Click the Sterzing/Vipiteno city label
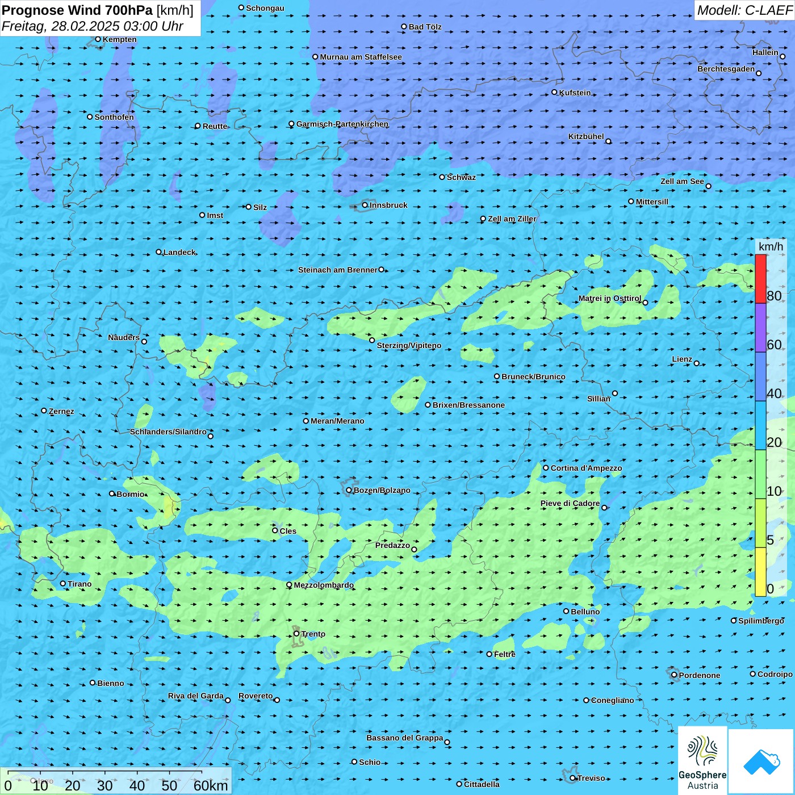 click(409, 345)
